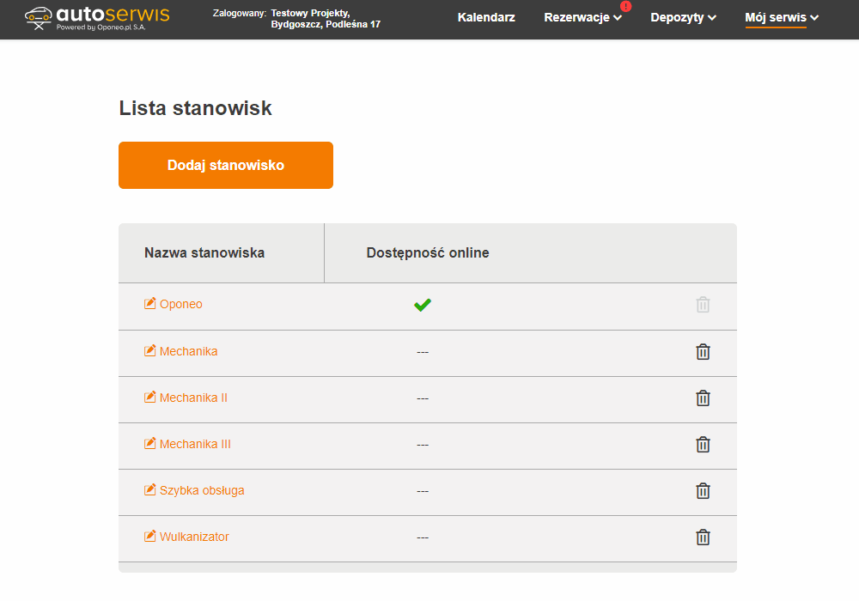This screenshot has width=859, height=601.
Task: Click the dashes in the Mechanika III row
Action: (423, 446)
